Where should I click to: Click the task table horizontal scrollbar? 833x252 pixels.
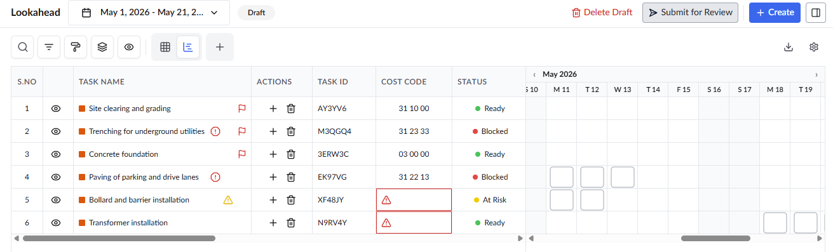coord(119,239)
